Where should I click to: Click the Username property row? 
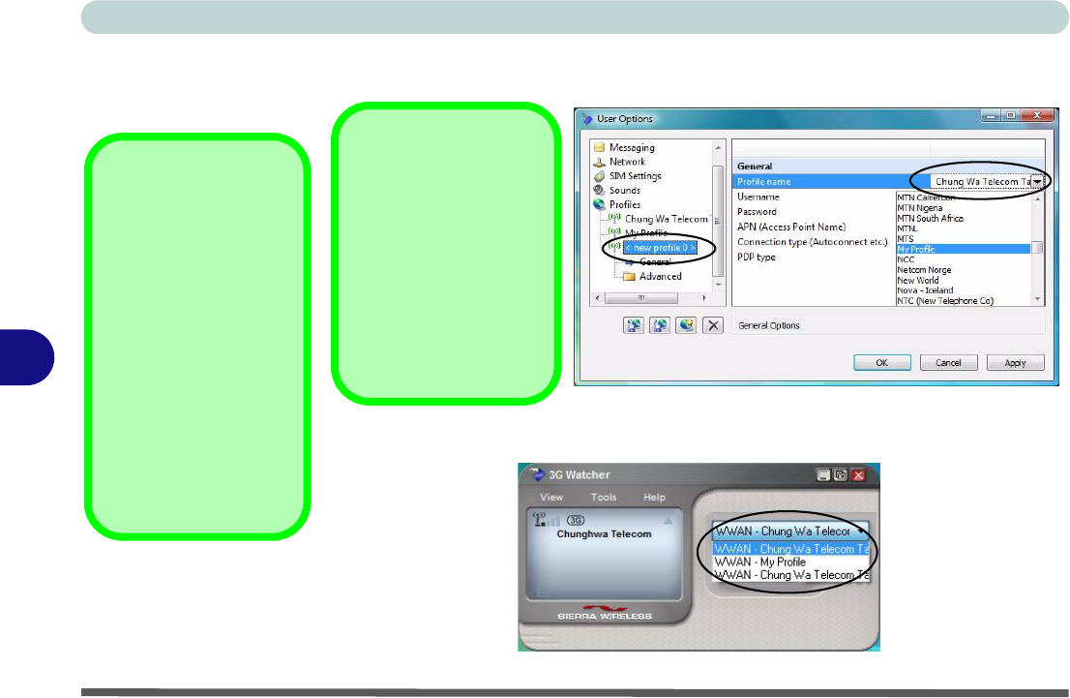tap(814, 197)
